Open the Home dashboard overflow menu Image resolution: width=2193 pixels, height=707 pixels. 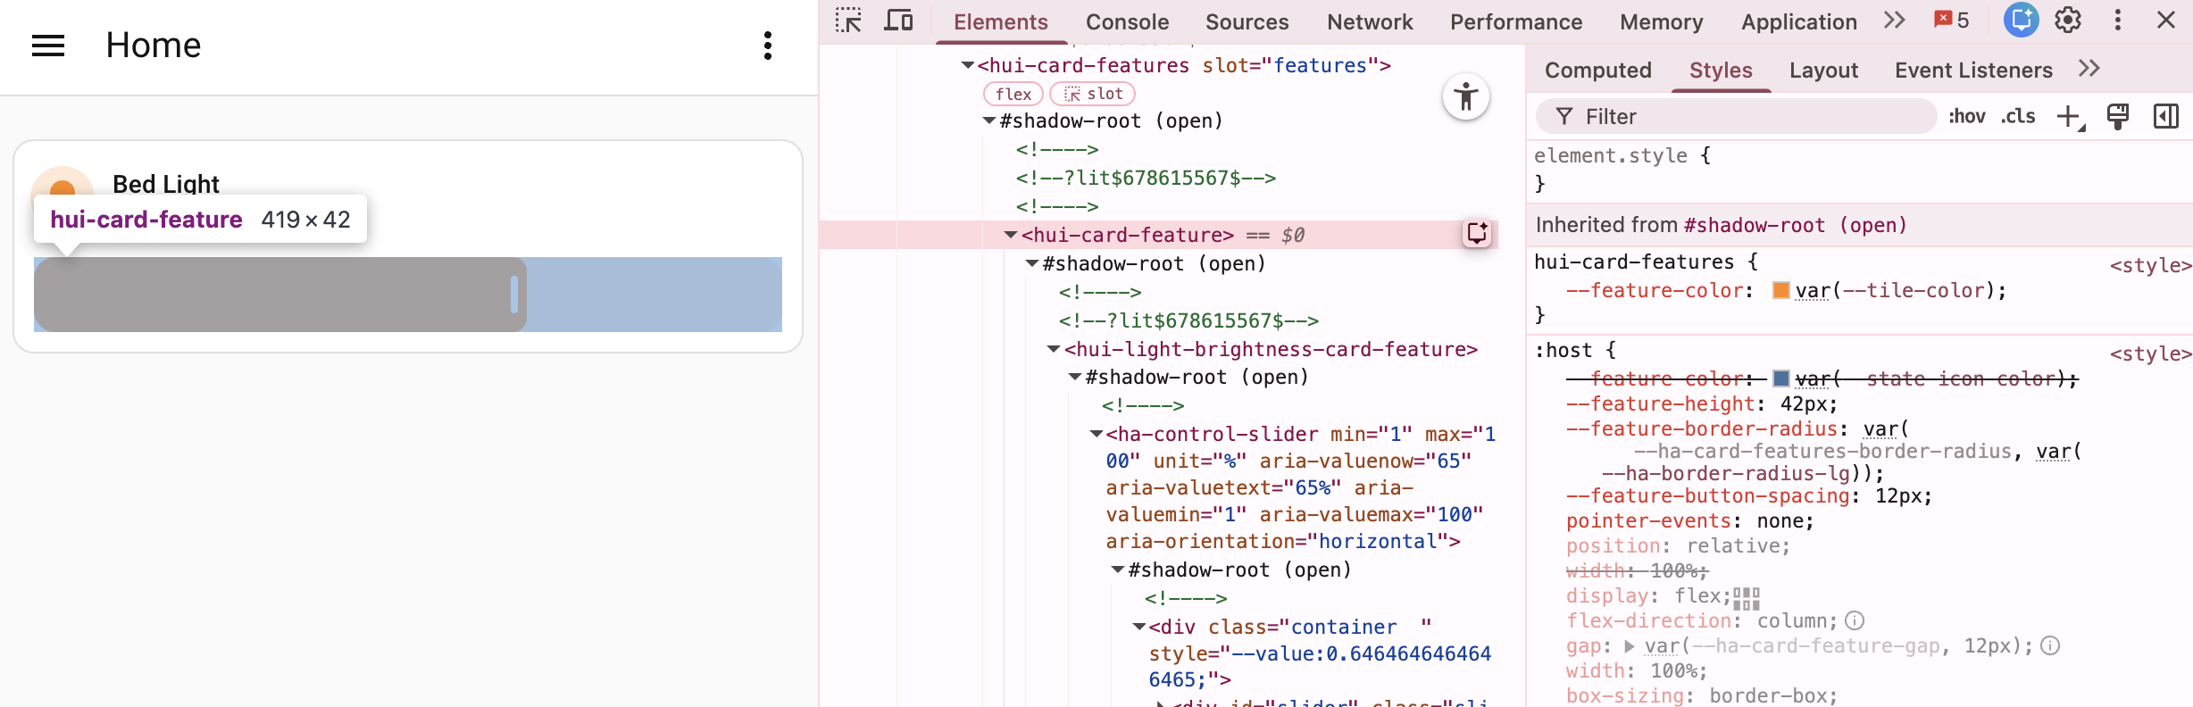click(x=767, y=46)
